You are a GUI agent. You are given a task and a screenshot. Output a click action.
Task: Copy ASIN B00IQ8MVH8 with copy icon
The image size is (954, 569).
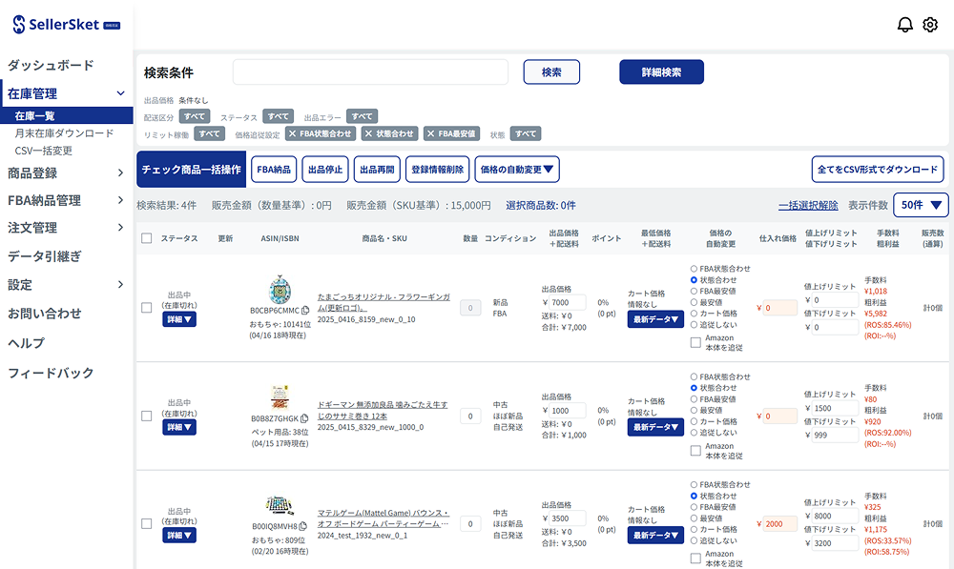coord(302,526)
